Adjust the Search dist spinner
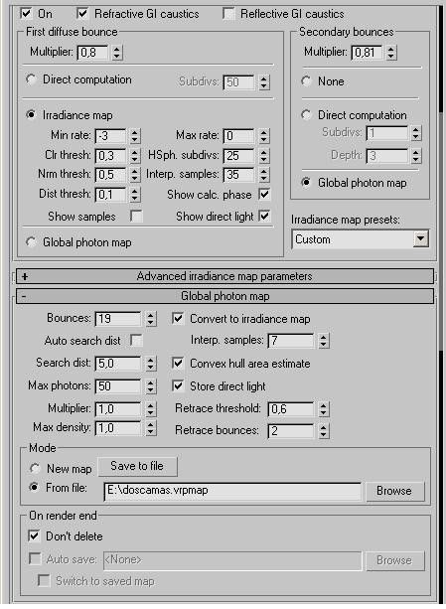The width and height of the screenshot is (446, 609). point(151,364)
